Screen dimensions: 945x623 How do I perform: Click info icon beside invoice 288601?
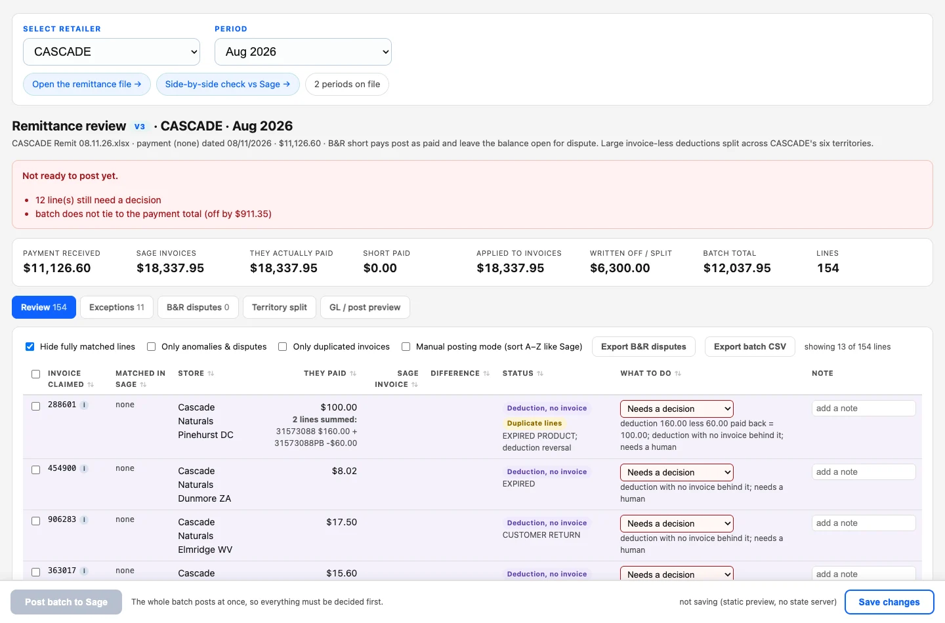coord(84,405)
